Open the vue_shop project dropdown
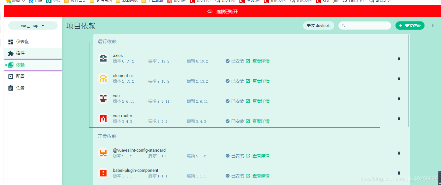 [x=33, y=26]
